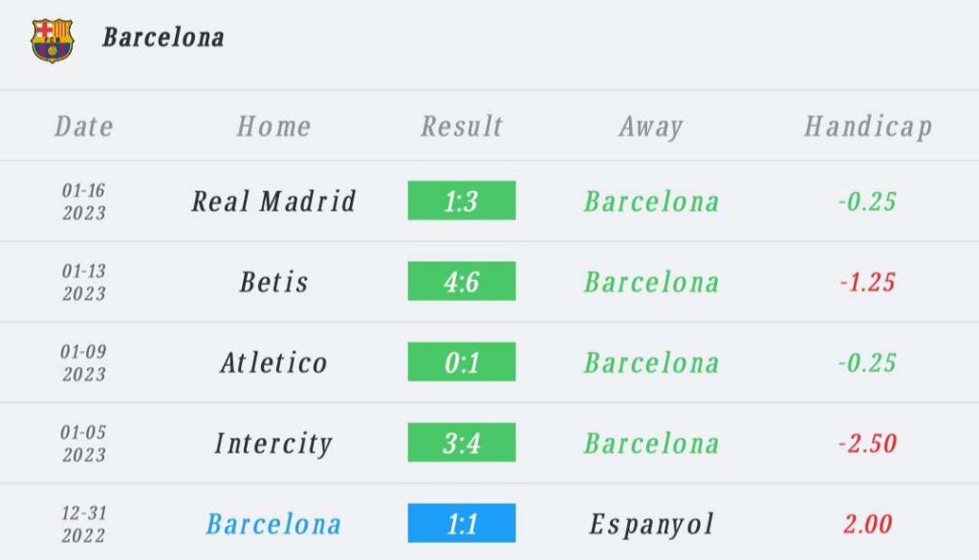Click the Date column header
Screen dimensions: 979x560
click(84, 126)
